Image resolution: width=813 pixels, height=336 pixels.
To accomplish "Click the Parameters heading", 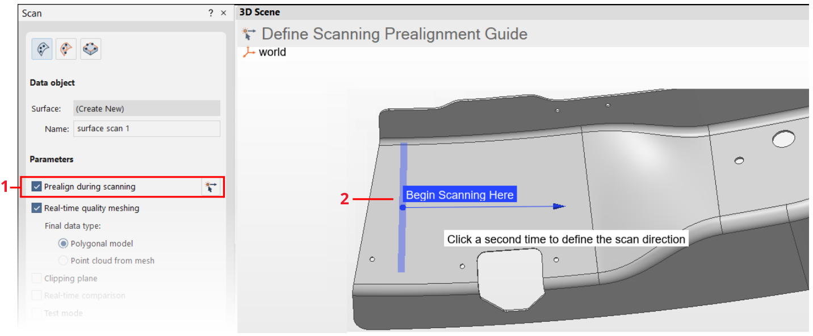I will click(x=52, y=159).
